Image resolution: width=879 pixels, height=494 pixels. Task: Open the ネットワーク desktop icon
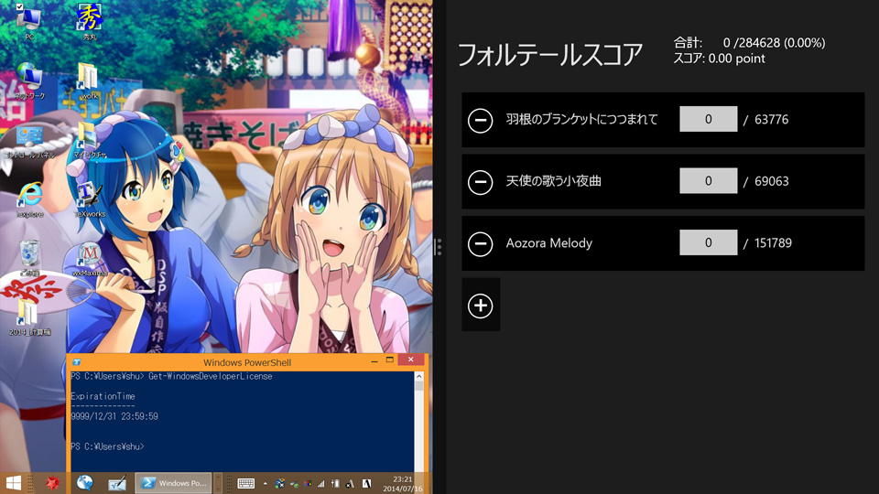29,81
